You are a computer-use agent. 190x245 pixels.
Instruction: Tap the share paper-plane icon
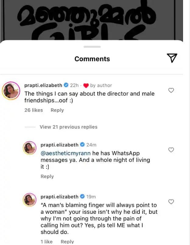pos(172,58)
